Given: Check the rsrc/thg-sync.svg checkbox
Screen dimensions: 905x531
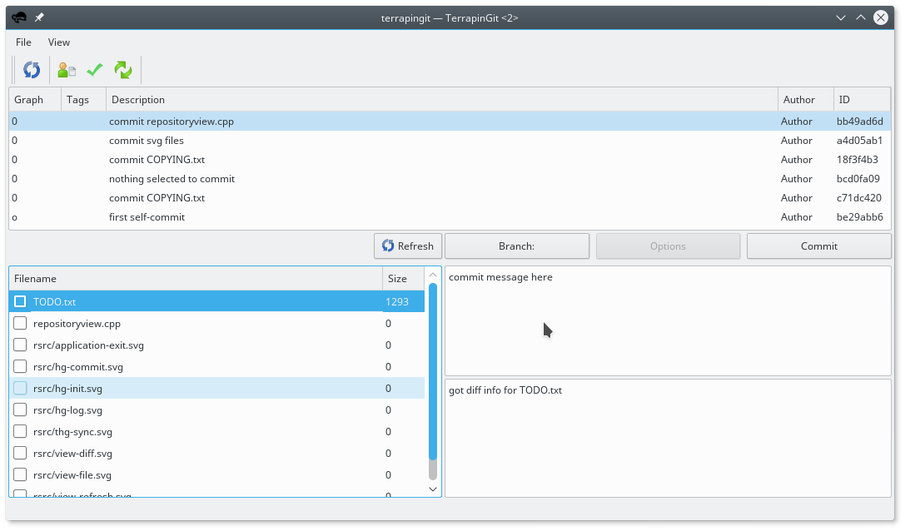Looking at the screenshot, I should [x=20, y=432].
